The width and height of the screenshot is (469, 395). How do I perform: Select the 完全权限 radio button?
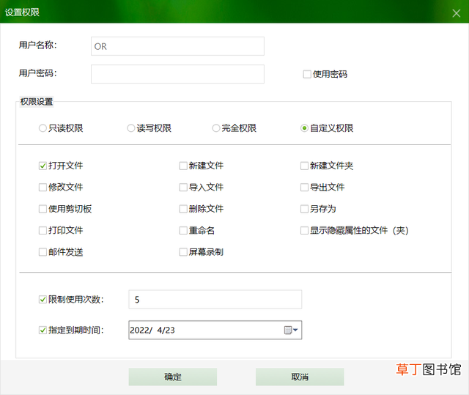pyautogui.click(x=216, y=128)
